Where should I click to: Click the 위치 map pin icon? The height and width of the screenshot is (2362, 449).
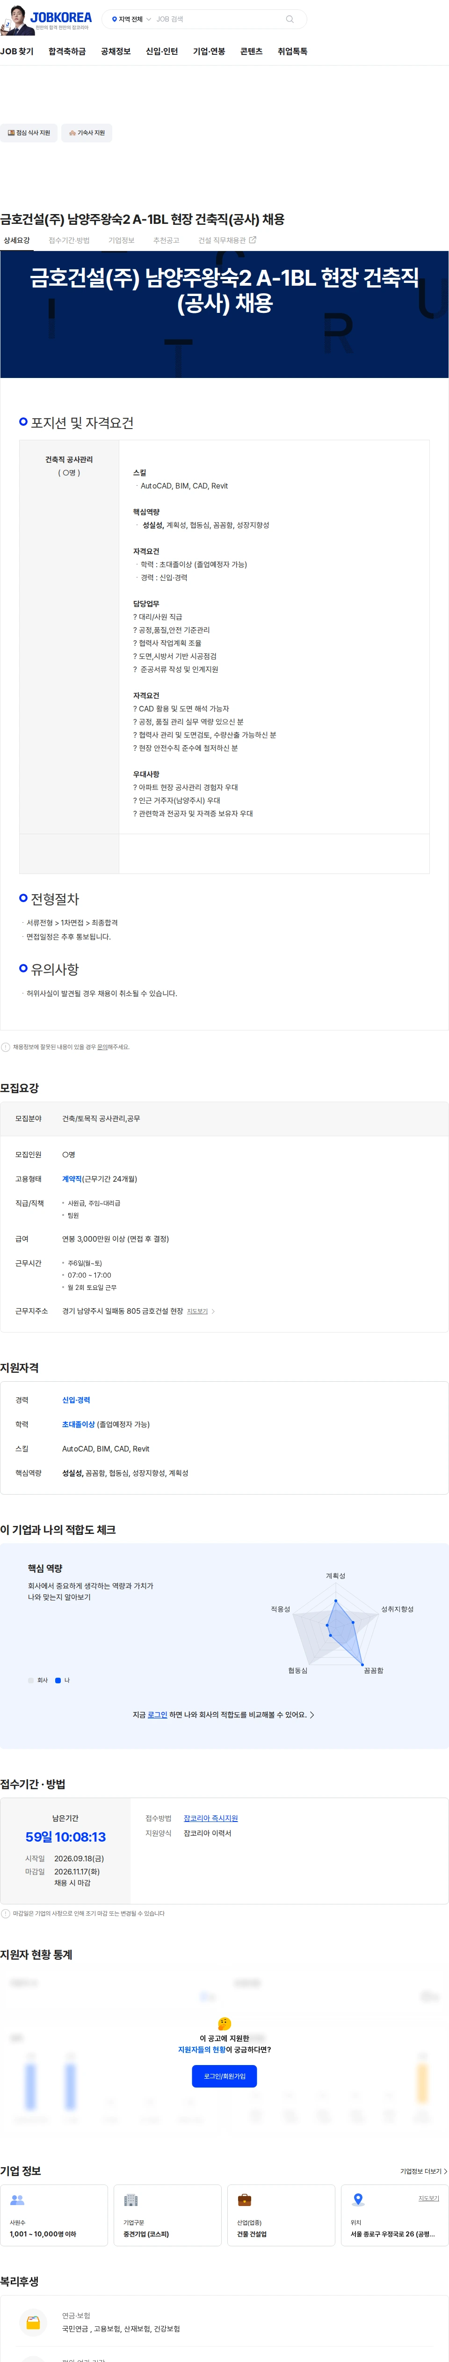pyautogui.click(x=358, y=2199)
